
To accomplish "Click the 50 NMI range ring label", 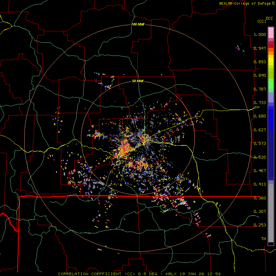I will 138,81.
